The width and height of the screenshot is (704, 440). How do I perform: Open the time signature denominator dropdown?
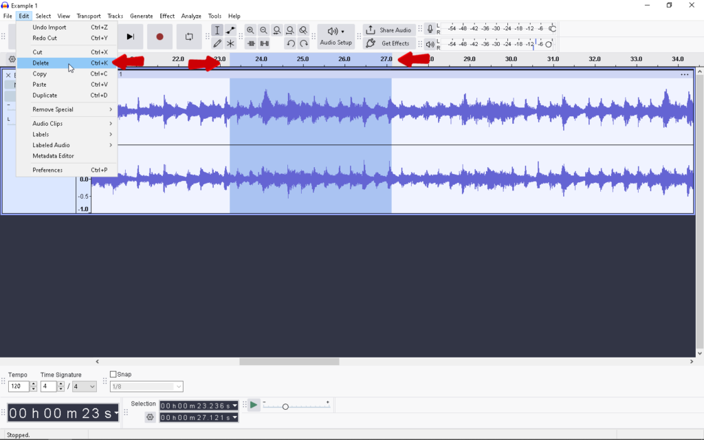tap(85, 387)
